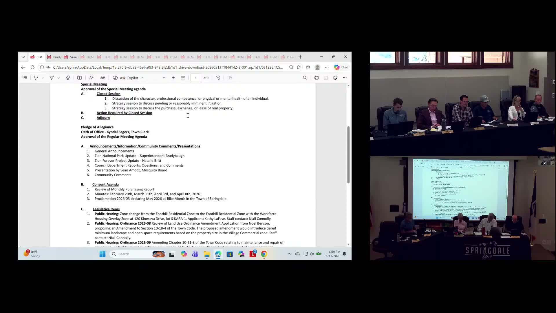View site information for the file URL
Screen dimensions: 556x313
pyautogui.click(x=45, y=67)
